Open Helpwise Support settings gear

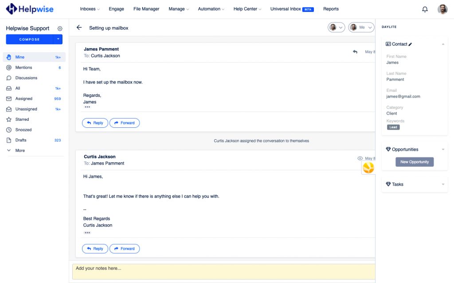[60, 29]
